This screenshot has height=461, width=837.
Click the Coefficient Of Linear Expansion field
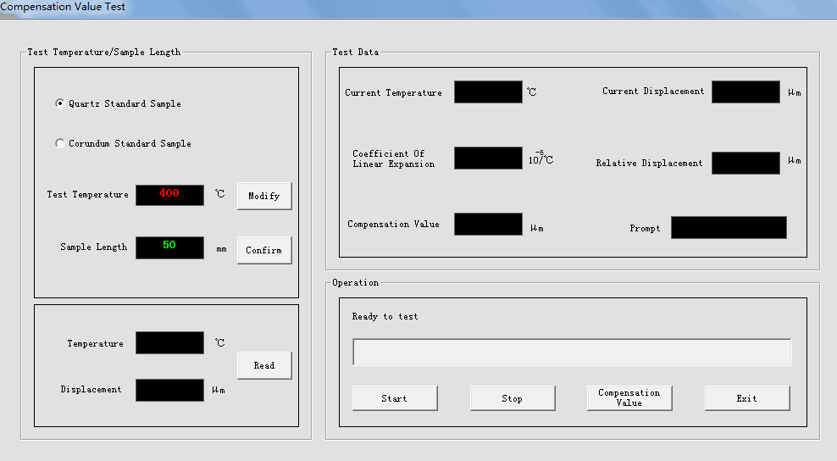(488, 158)
